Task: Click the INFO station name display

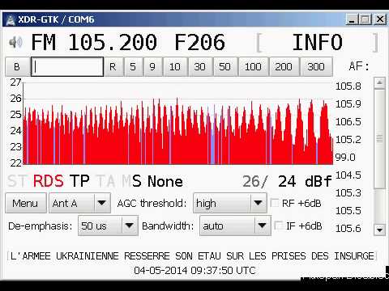Action: [x=318, y=42]
